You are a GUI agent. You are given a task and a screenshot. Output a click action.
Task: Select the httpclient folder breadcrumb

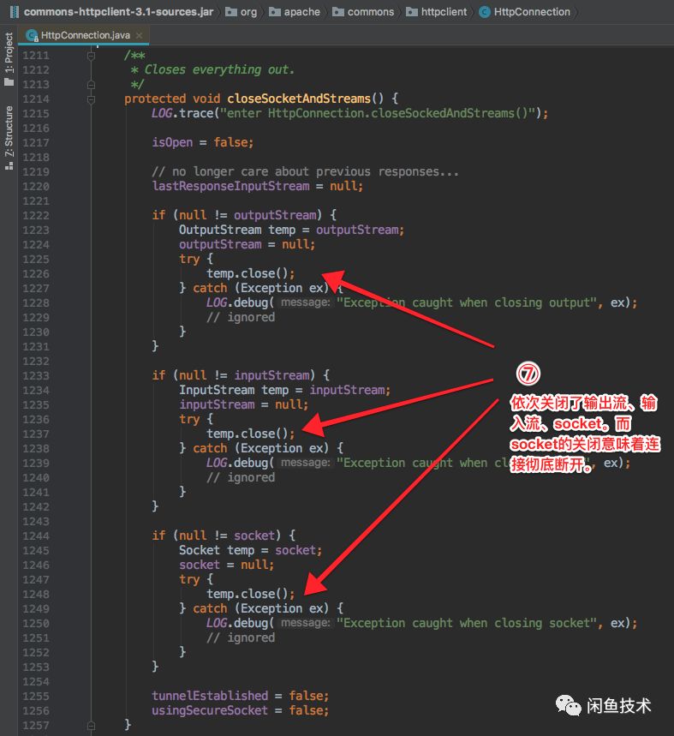pyautogui.click(x=437, y=12)
